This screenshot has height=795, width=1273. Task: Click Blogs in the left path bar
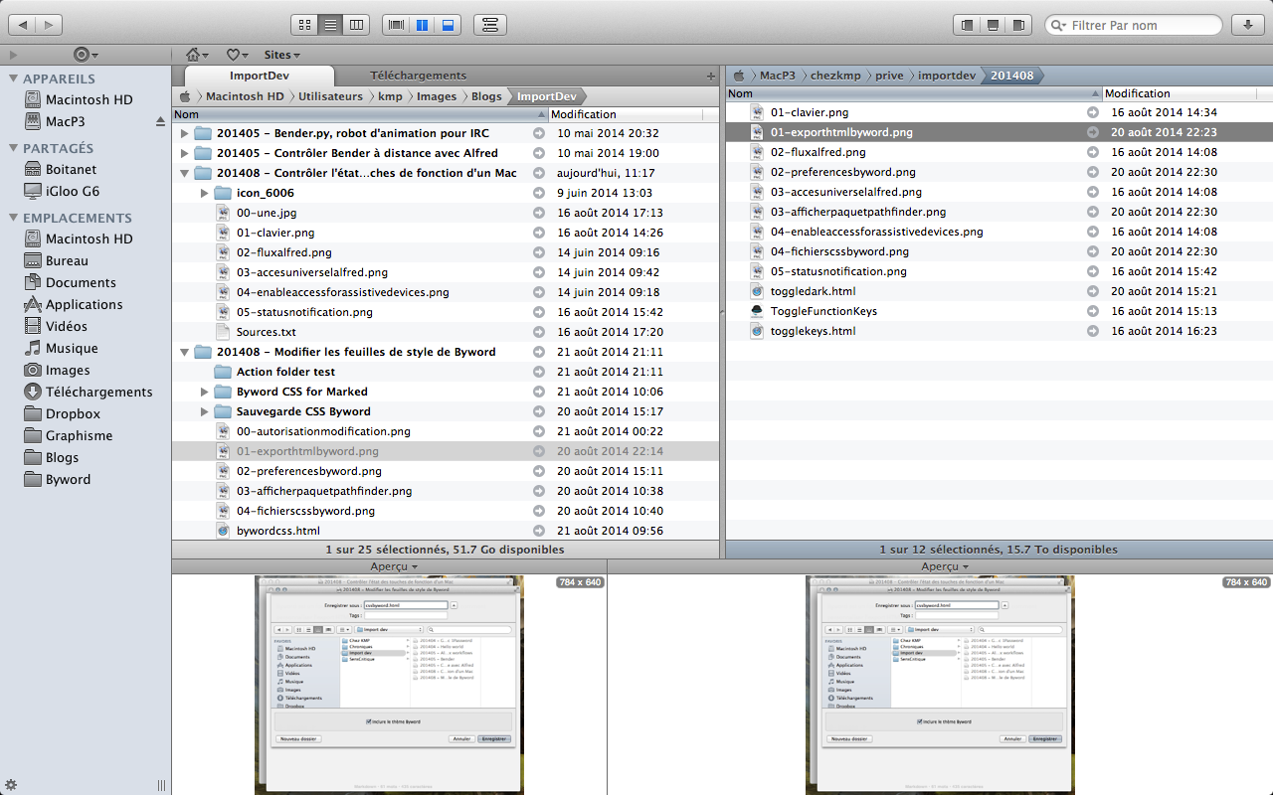(486, 96)
